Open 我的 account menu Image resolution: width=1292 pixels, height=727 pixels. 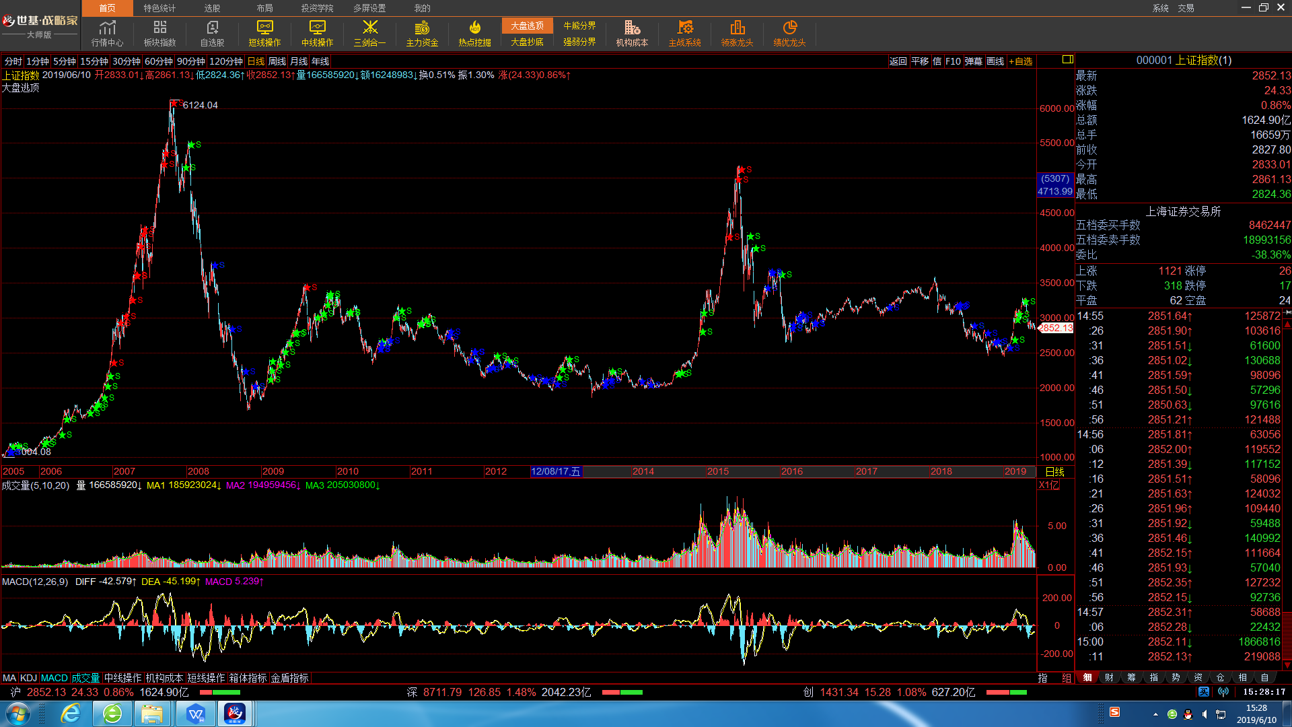422,8
